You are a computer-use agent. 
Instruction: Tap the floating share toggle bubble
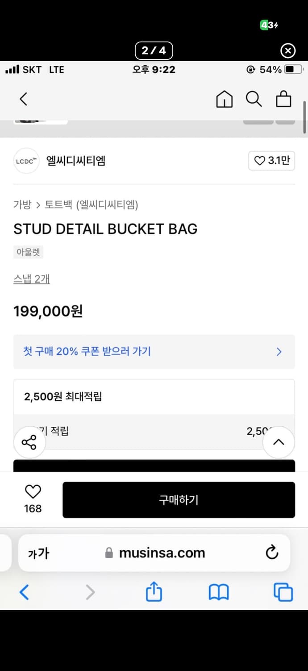click(29, 442)
